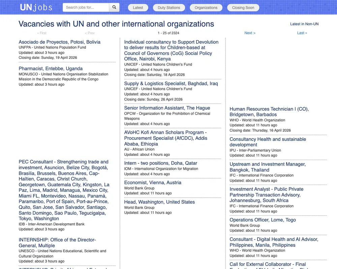Open the UNjobs logo homepage
This screenshot has height=269, width=337.
tap(36, 7)
